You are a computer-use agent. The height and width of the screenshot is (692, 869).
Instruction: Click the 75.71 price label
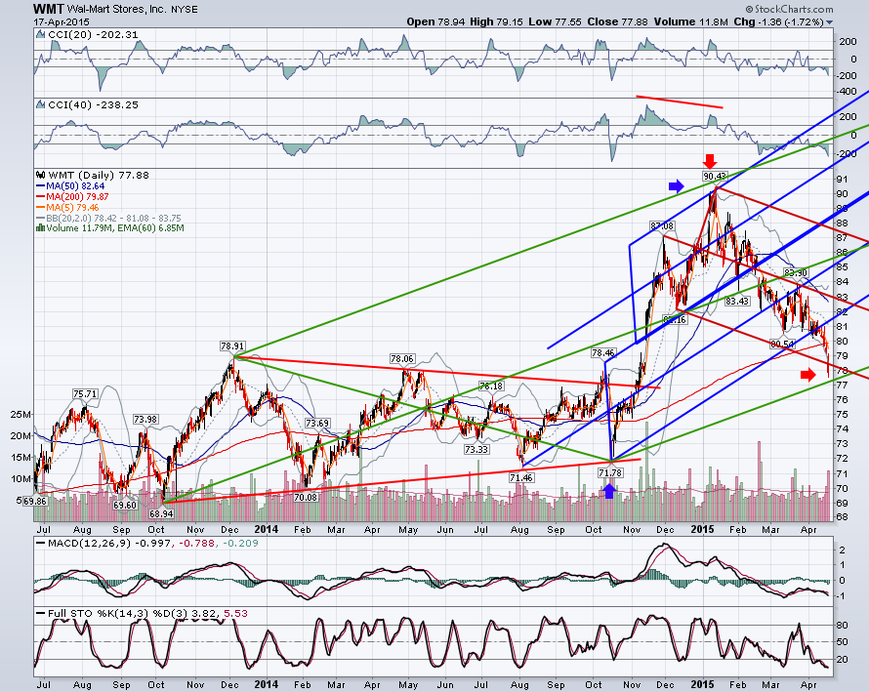pyautogui.click(x=85, y=394)
